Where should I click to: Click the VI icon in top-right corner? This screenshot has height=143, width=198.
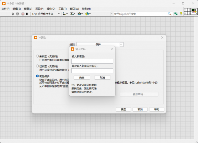click(194, 11)
